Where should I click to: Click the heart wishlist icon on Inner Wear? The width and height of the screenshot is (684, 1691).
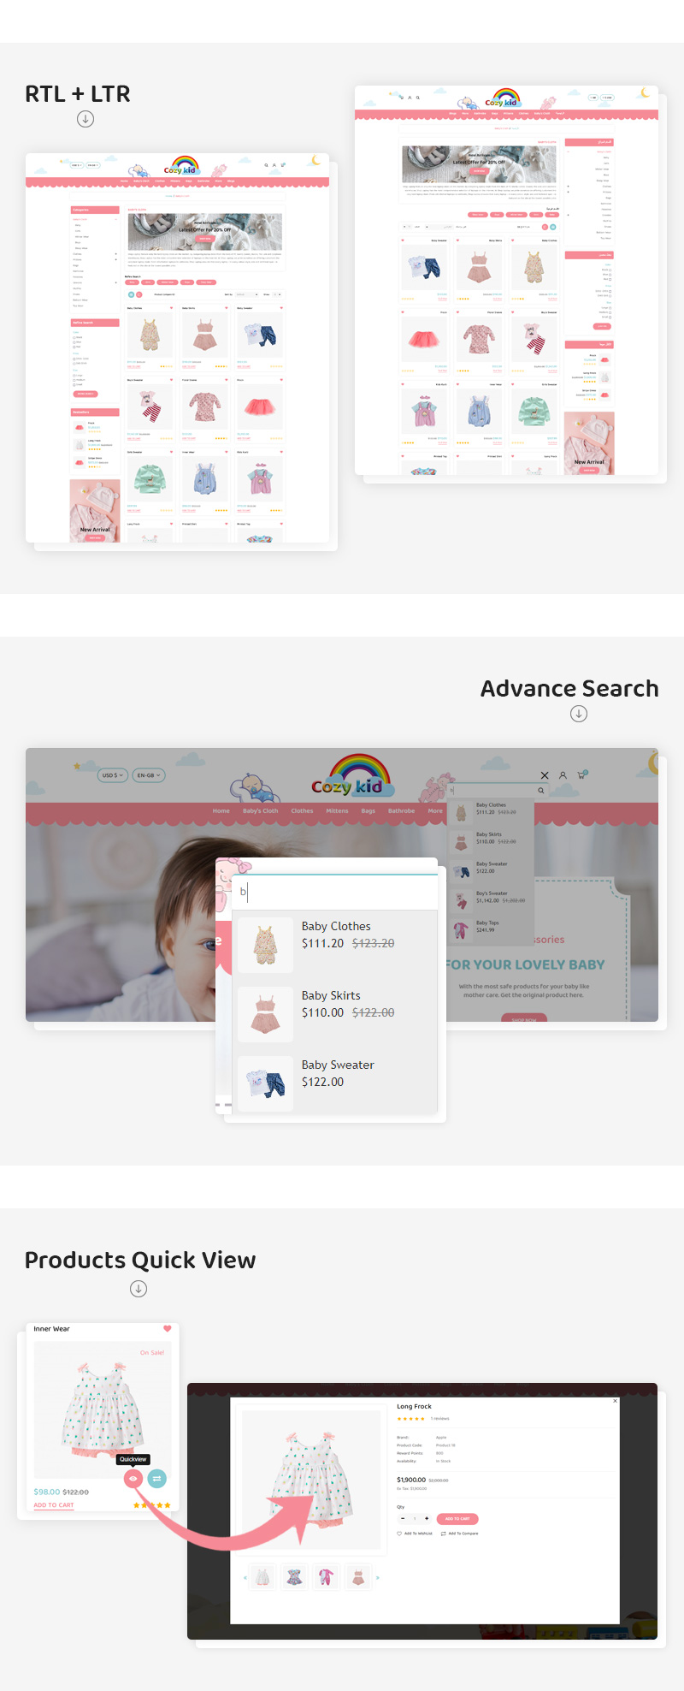tap(167, 1329)
